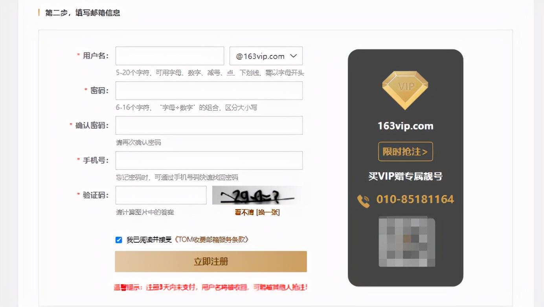Focus the 确认密码 confirm password field
This screenshot has width=544, height=307.
click(209, 126)
